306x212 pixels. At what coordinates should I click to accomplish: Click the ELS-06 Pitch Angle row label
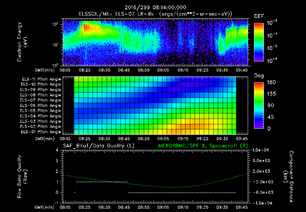(x=40, y=105)
